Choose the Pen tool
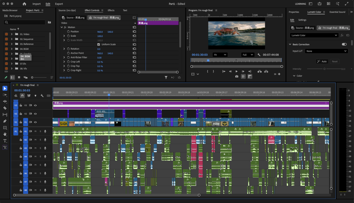The width and height of the screenshot is (354, 203). coord(5,121)
